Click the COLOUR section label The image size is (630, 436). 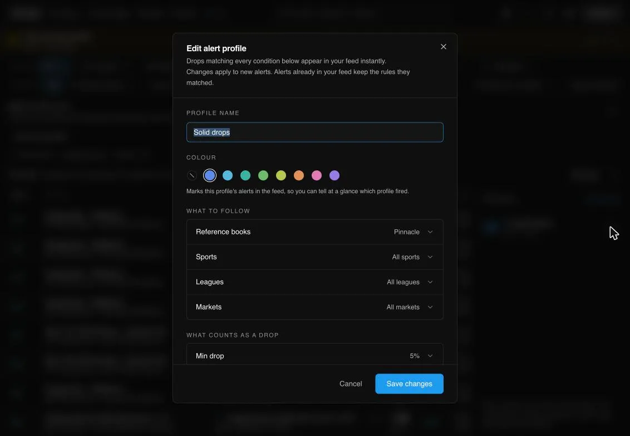[x=201, y=158]
